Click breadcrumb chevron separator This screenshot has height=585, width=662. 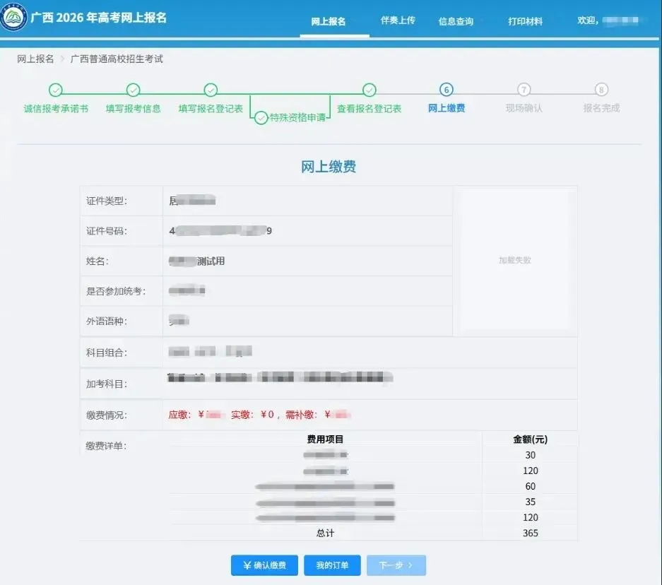[62, 59]
